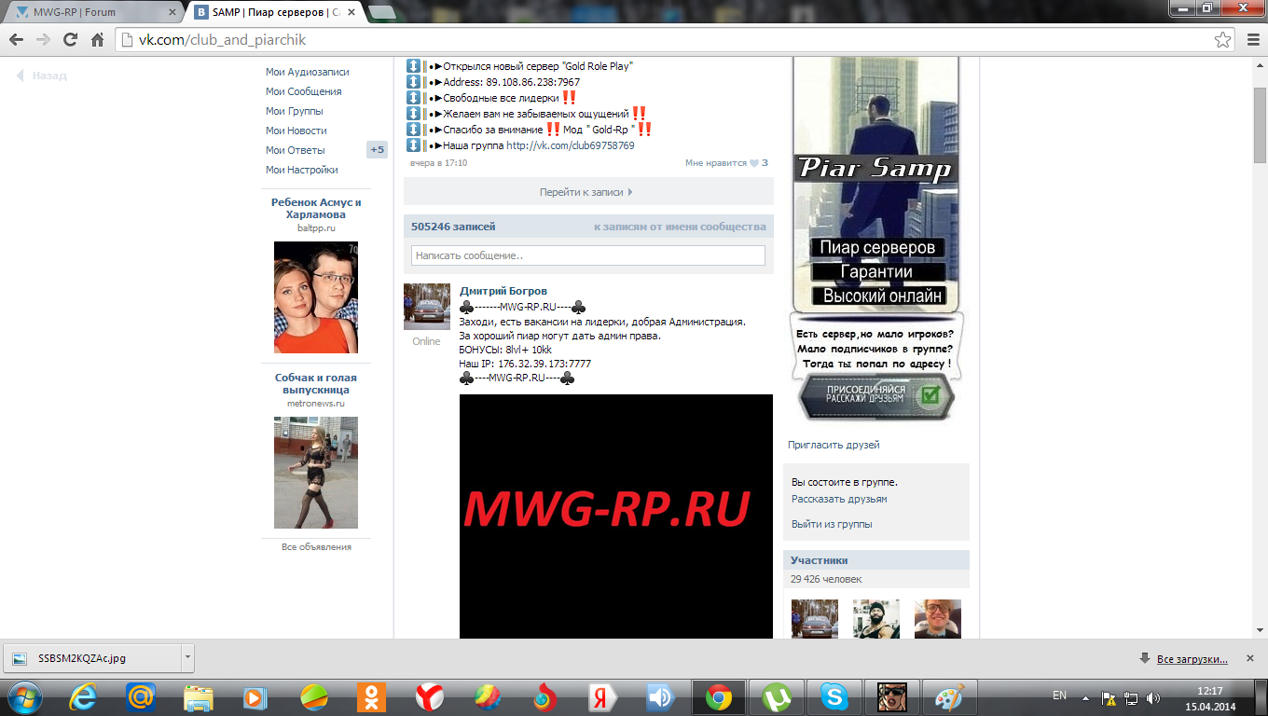
Task: Close the downloads bar
Action: [x=1252, y=658]
